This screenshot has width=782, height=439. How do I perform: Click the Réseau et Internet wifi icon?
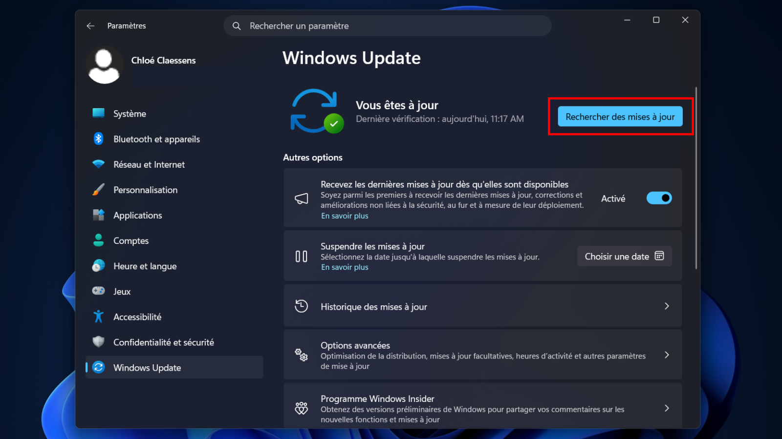click(x=98, y=164)
